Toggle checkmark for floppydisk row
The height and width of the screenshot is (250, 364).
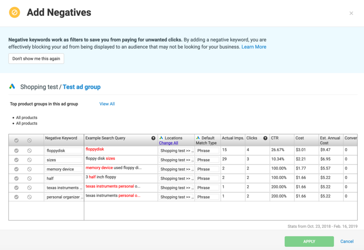pos(16,150)
